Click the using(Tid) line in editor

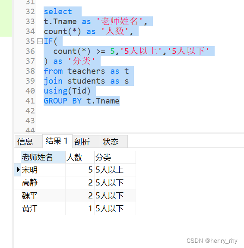pyautogui.click(x=67, y=91)
